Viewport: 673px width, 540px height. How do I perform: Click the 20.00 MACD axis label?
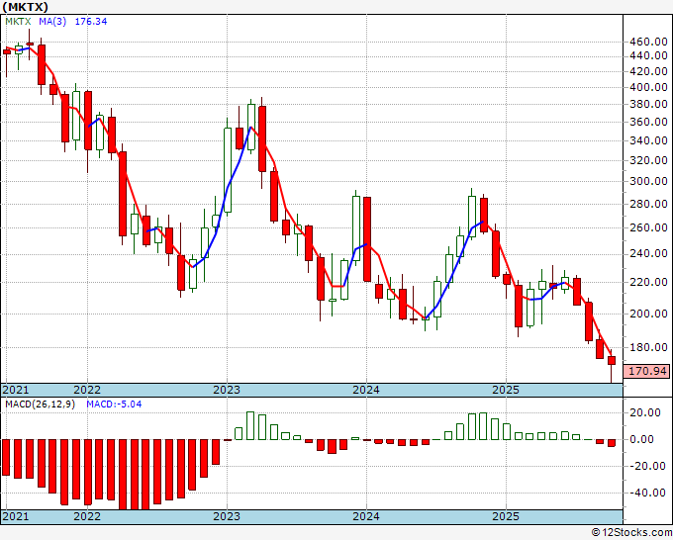click(647, 413)
